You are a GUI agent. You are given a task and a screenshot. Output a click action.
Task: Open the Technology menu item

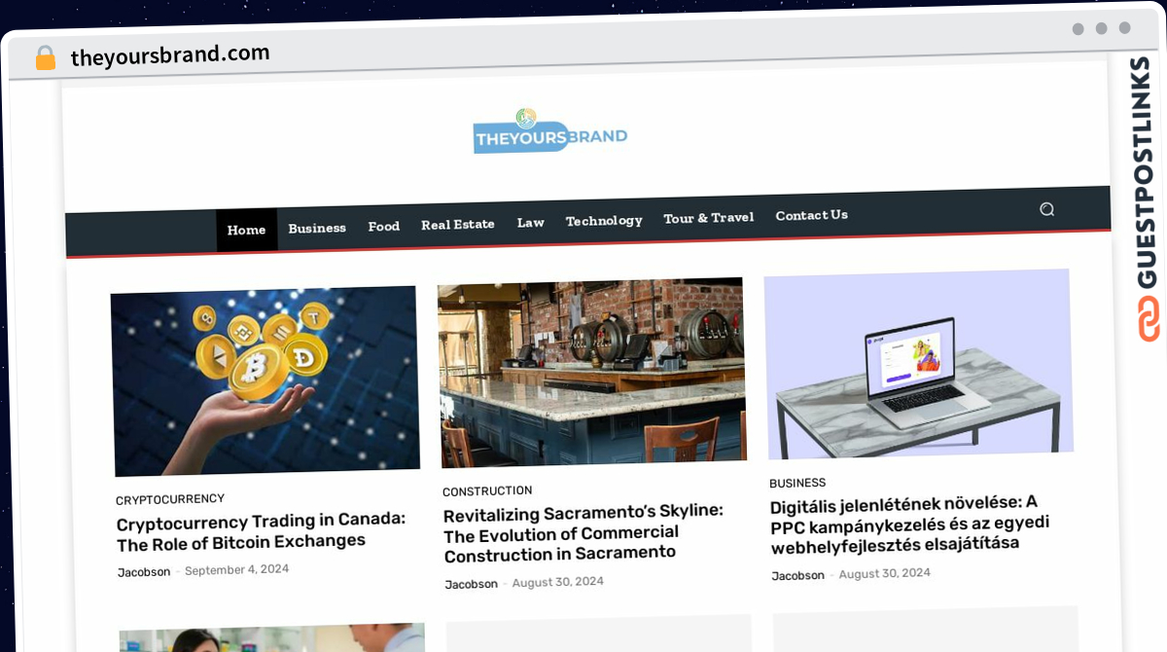coord(604,221)
